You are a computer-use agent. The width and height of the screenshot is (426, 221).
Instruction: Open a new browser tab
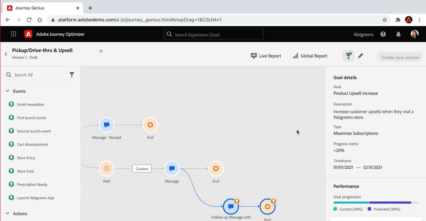point(91,8)
